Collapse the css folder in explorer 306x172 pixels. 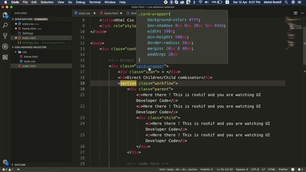16,52
